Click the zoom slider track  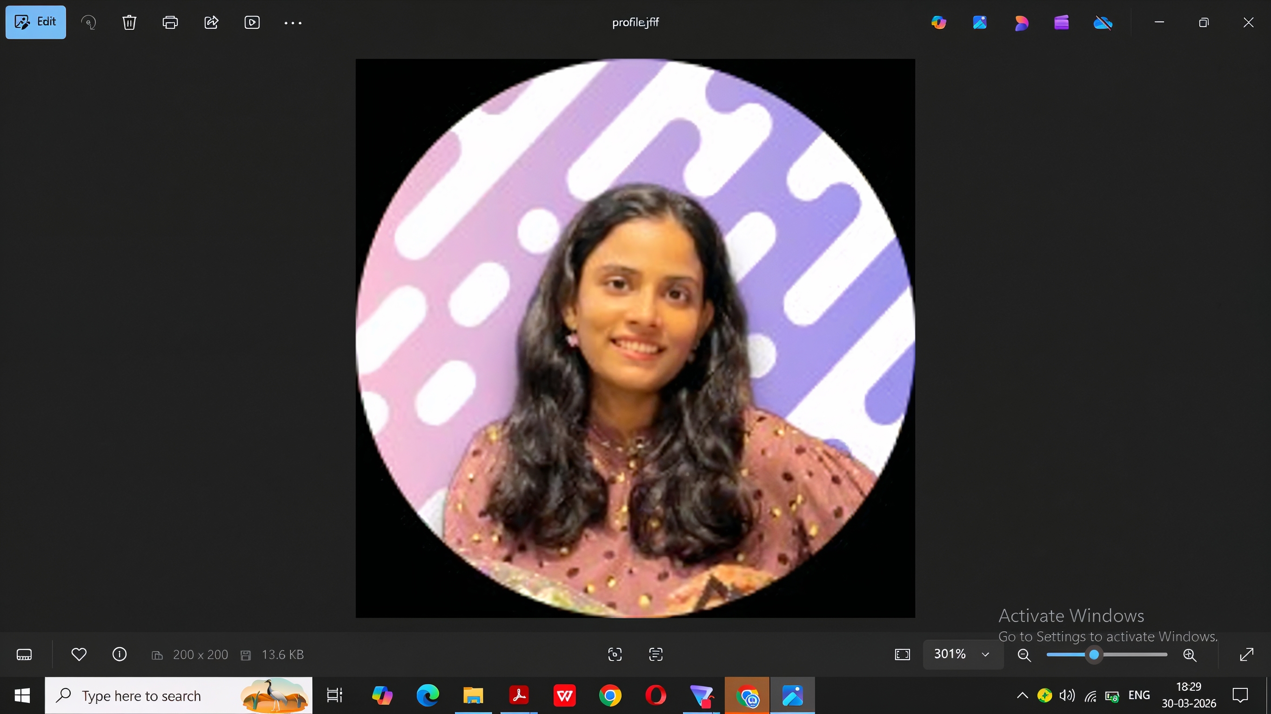tap(1107, 655)
